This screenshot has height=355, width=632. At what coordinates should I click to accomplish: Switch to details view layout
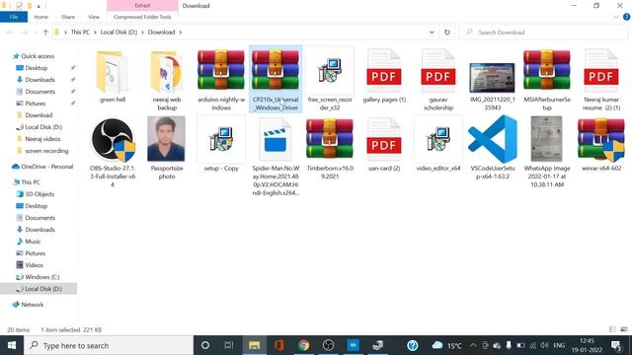tap(612, 329)
